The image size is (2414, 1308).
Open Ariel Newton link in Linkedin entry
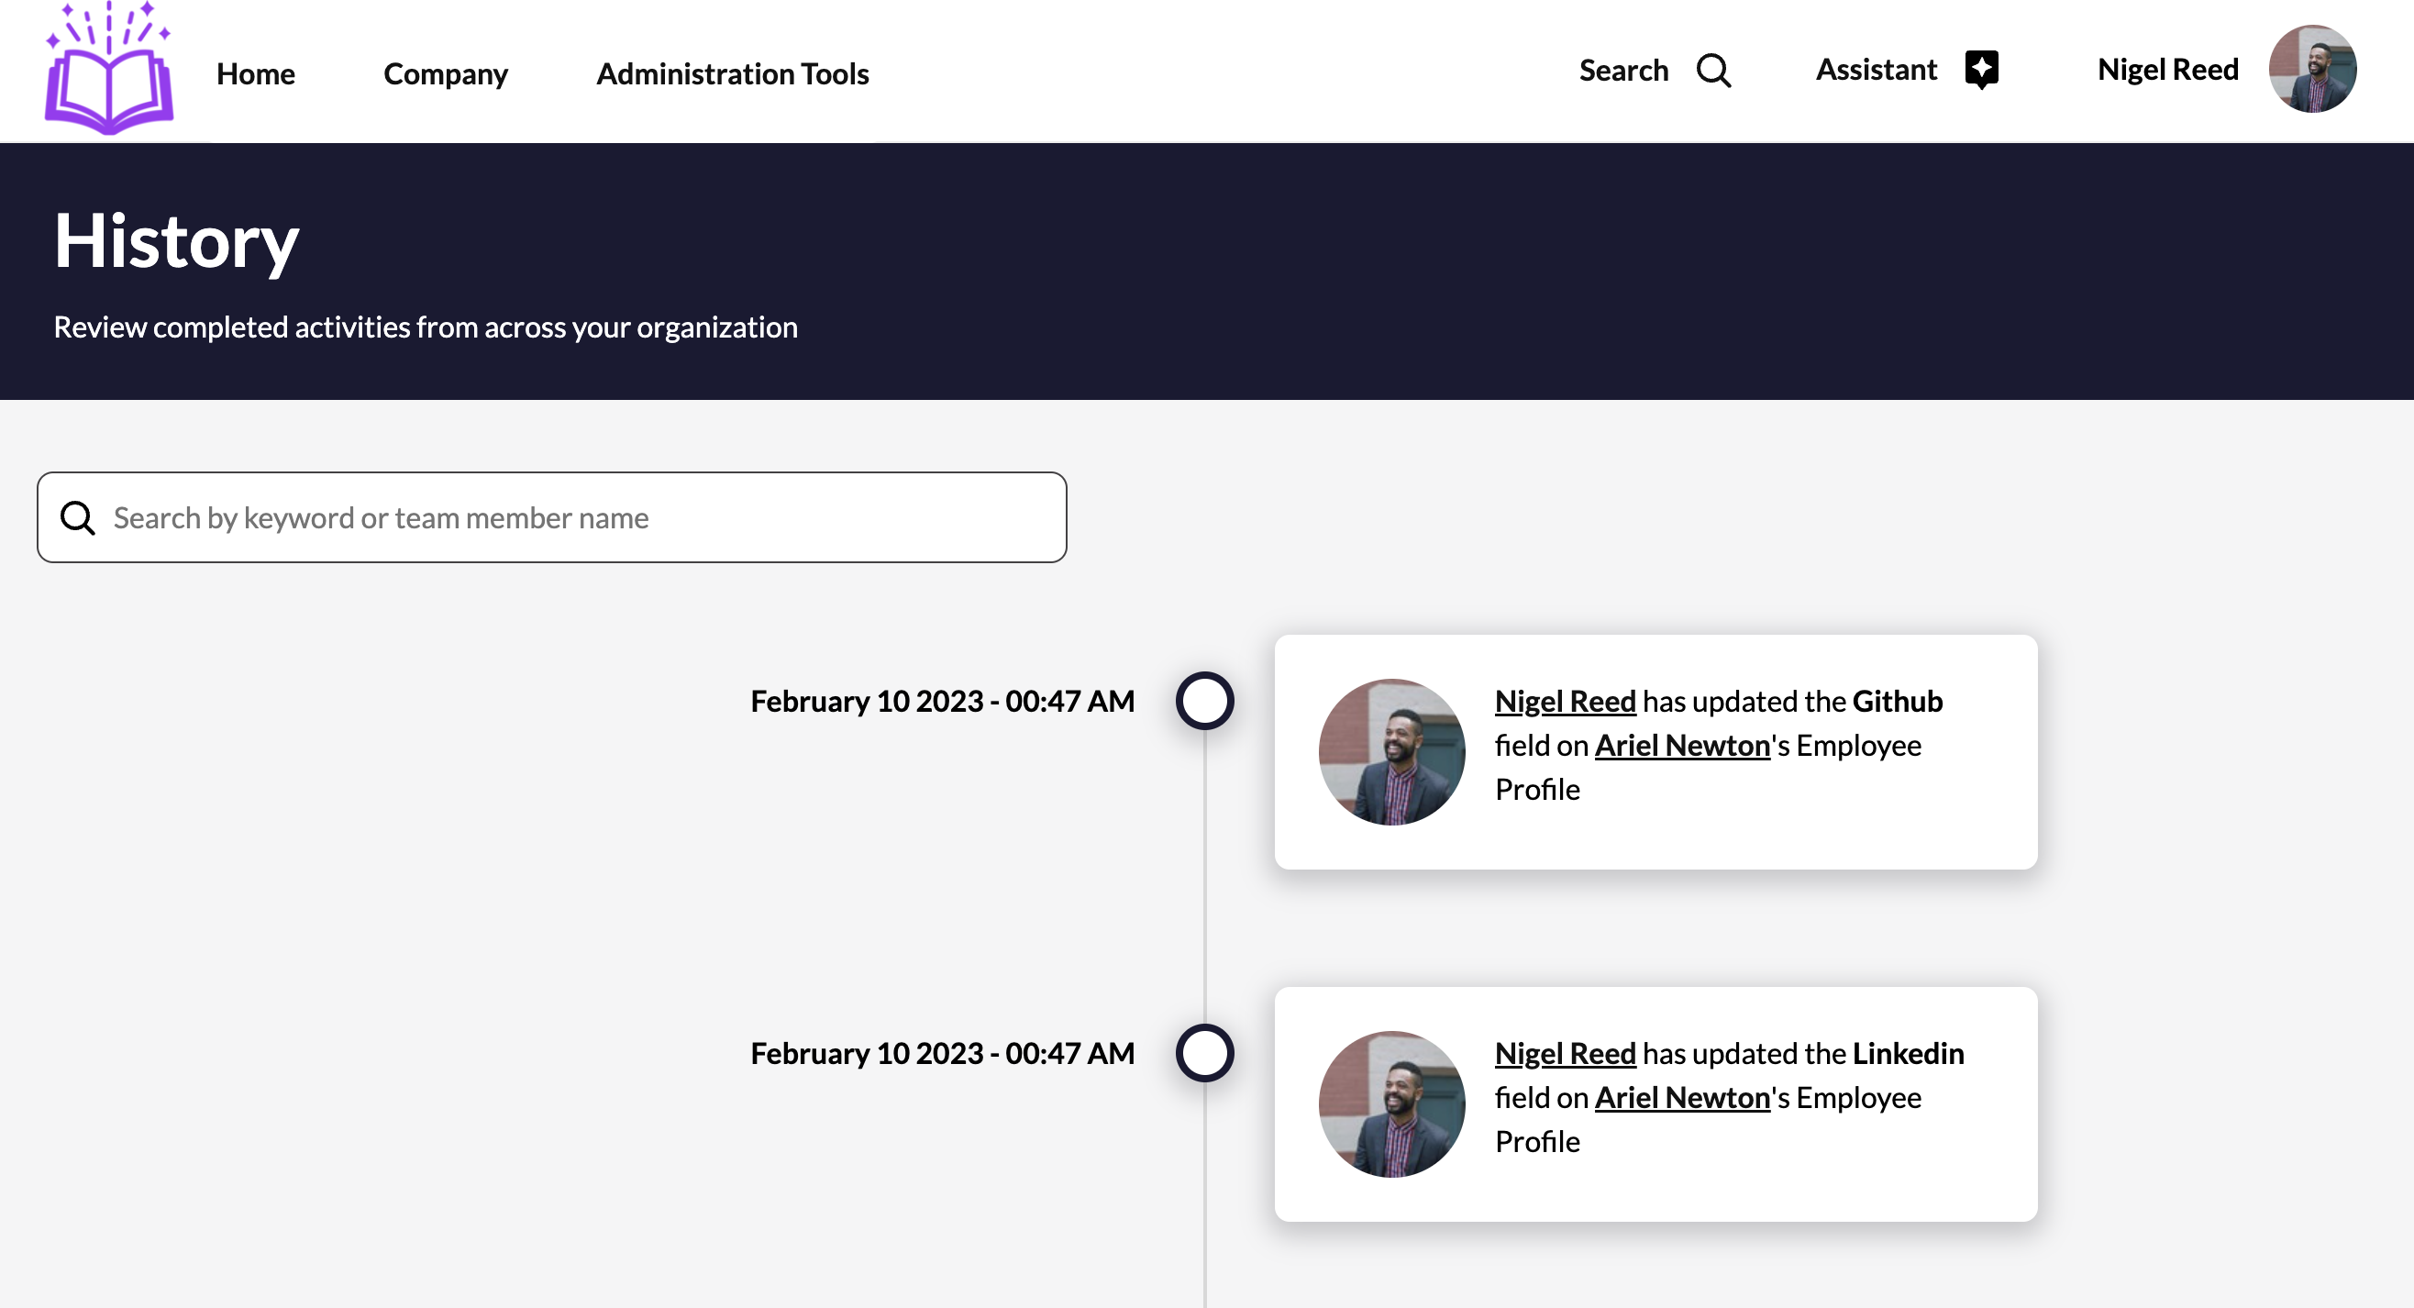point(1681,1097)
